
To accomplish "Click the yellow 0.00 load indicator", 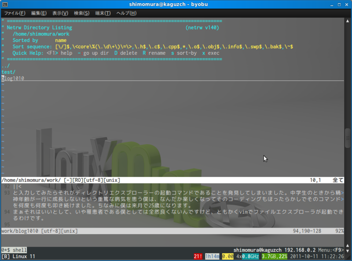I will pyautogui.click(x=227, y=256).
